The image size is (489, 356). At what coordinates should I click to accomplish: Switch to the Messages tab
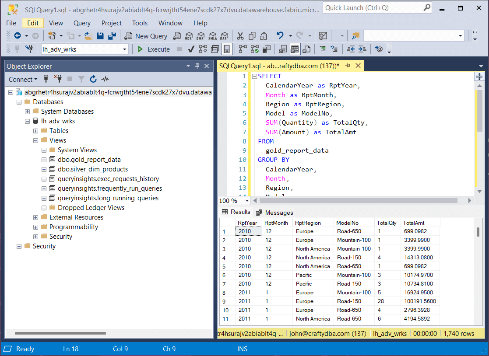(x=274, y=213)
